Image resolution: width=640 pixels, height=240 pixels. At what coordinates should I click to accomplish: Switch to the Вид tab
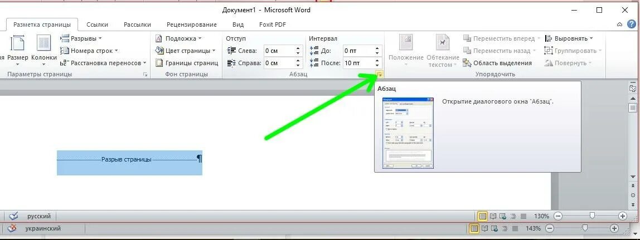click(238, 25)
